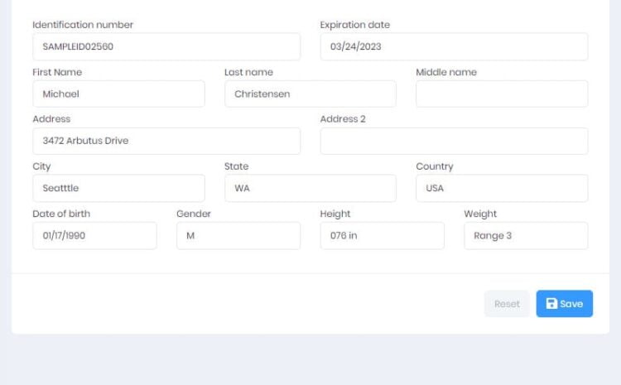Click the empty Middle name field
The height and width of the screenshot is (385, 621).
click(x=502, y=94)
